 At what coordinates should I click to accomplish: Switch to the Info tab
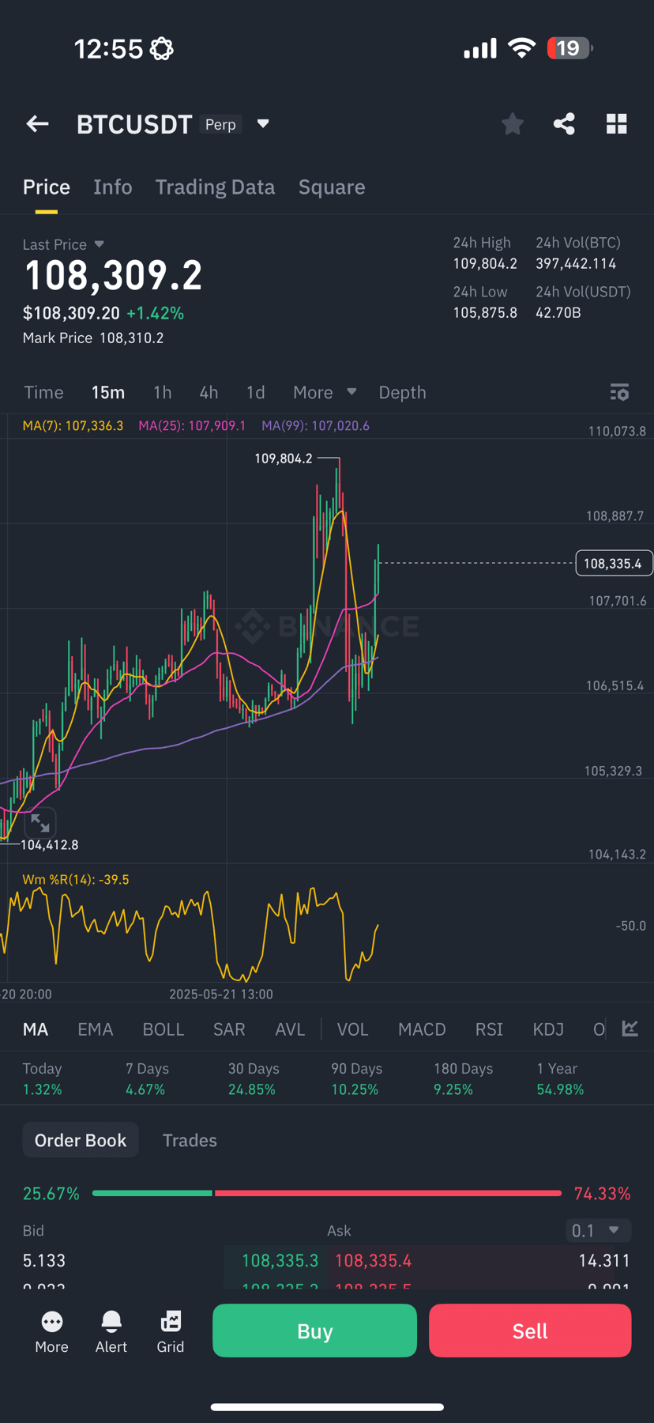click(113, 187)
